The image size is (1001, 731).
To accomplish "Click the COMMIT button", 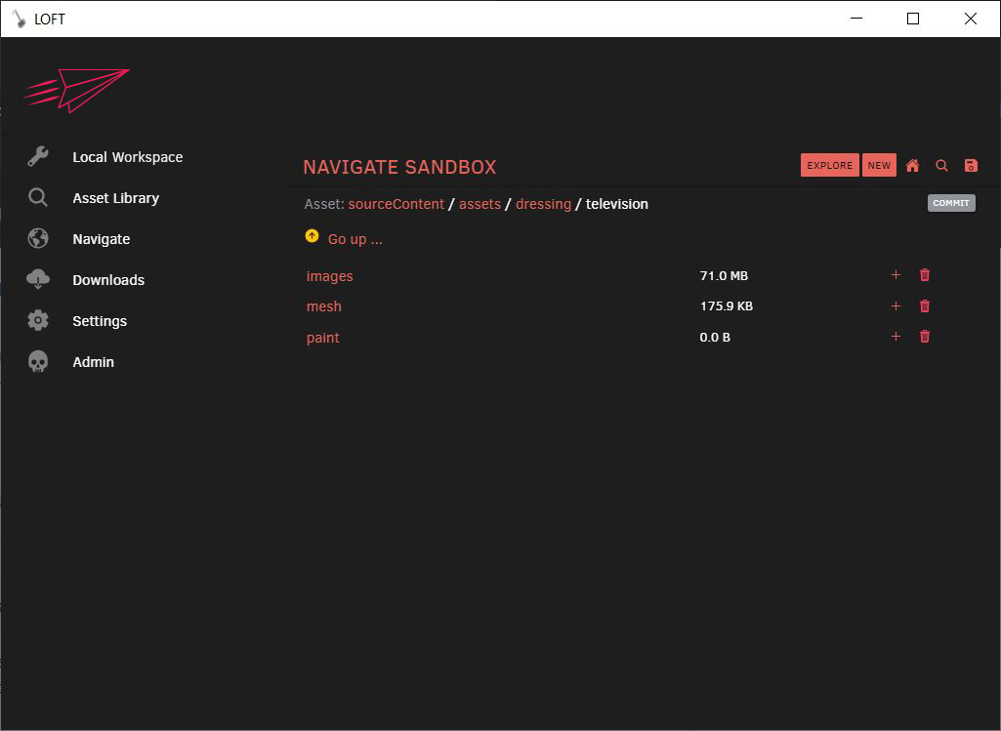I will coord(950,203).
